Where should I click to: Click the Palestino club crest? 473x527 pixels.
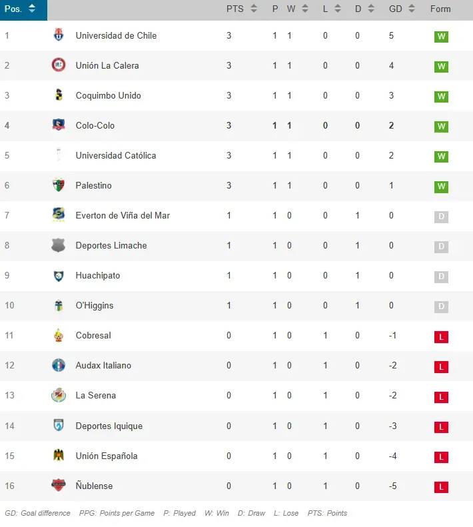(x=59, y=185)
